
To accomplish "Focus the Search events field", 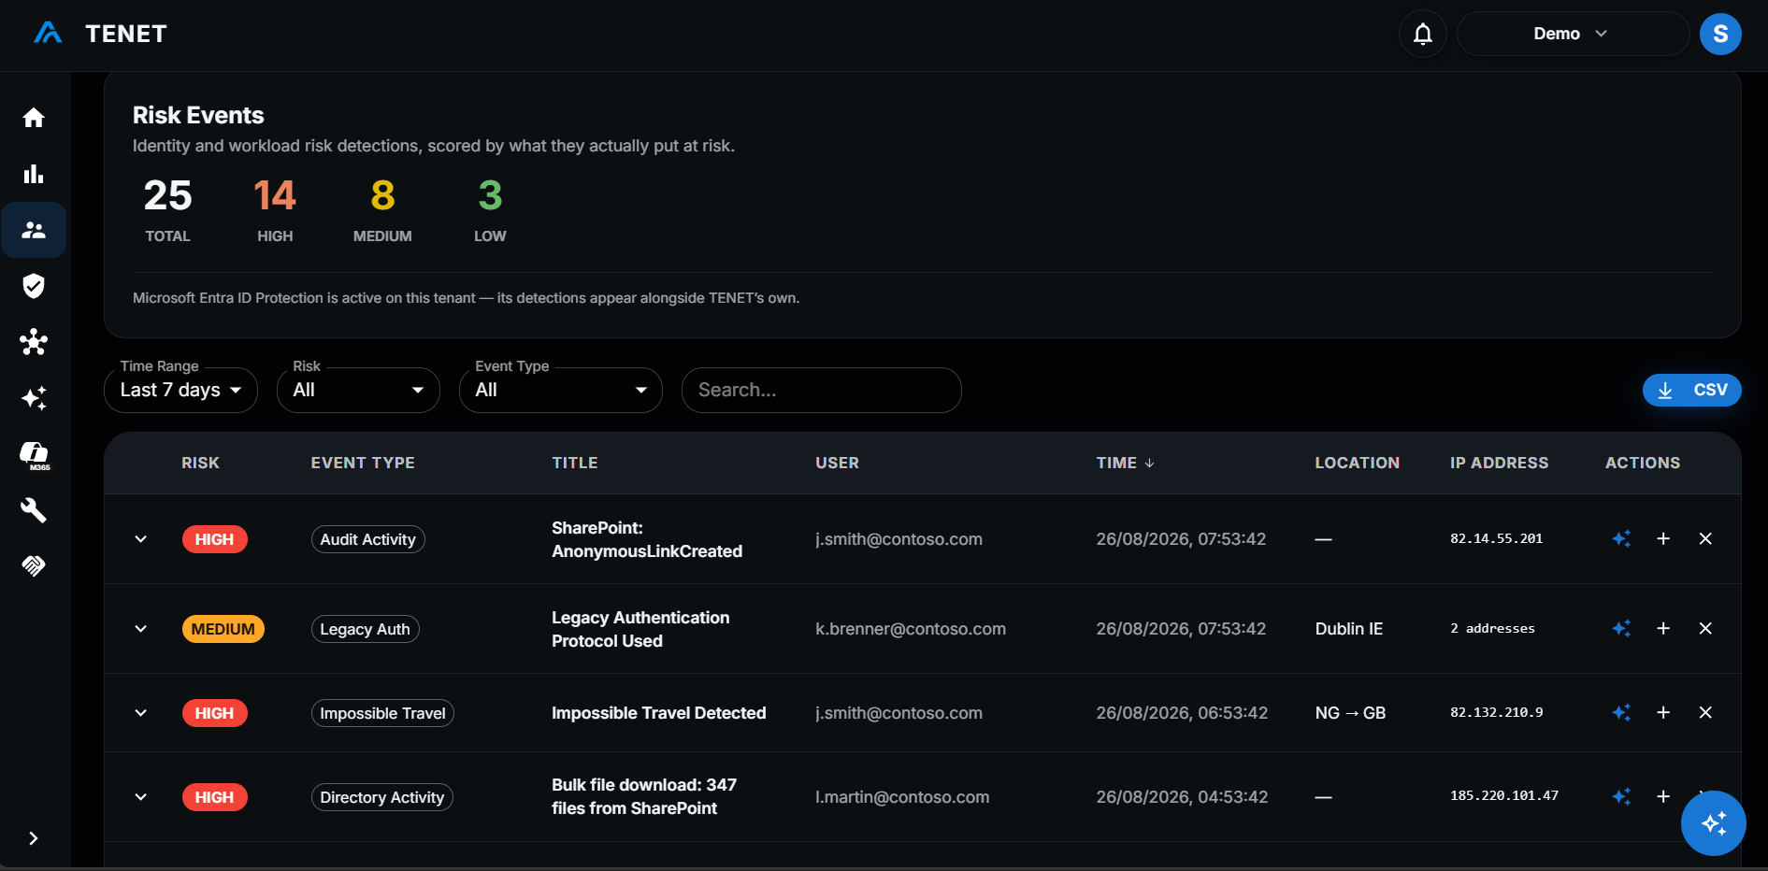I will coord(821,390).
